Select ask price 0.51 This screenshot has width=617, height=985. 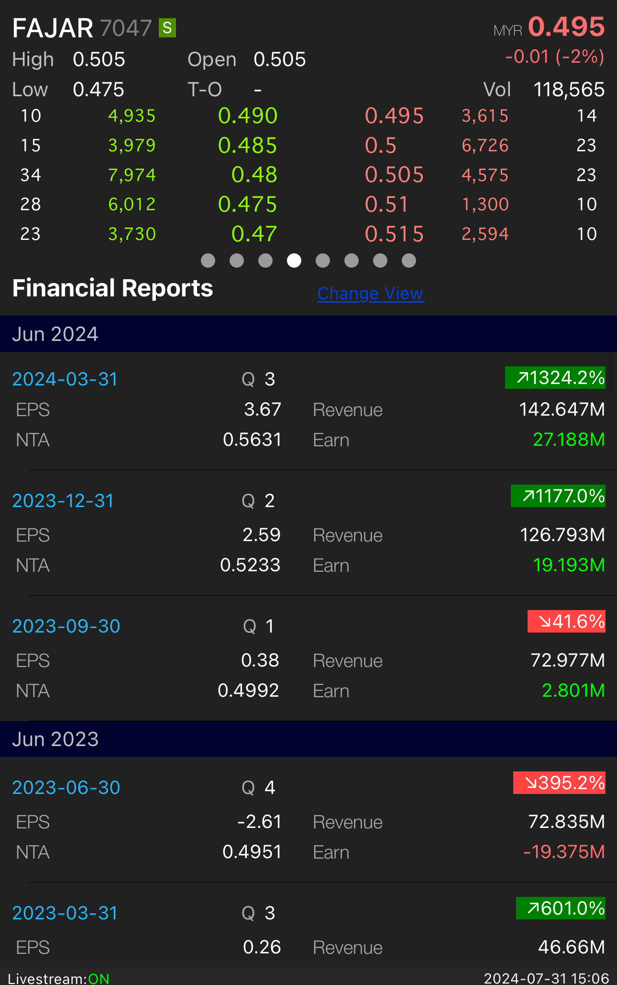tap(386, 204)
